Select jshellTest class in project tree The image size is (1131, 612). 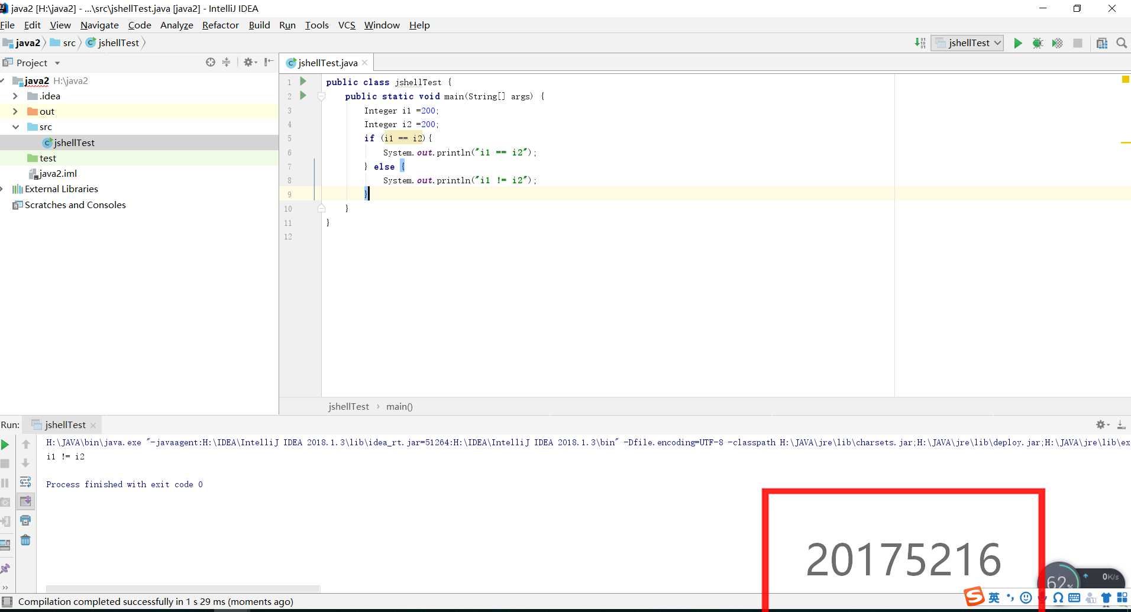74,143
